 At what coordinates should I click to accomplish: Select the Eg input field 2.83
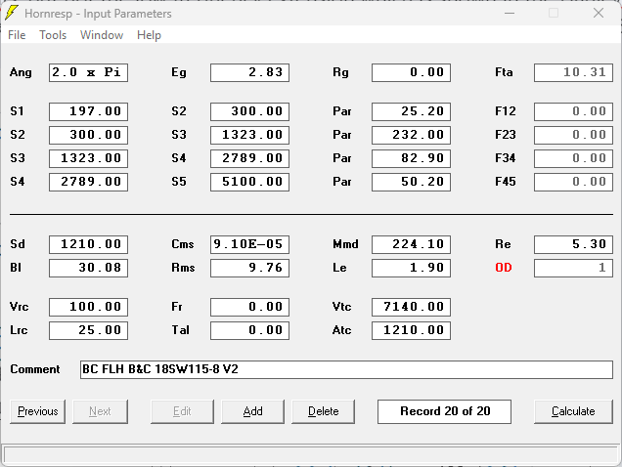pyautogui.click(x=250, y=72)
